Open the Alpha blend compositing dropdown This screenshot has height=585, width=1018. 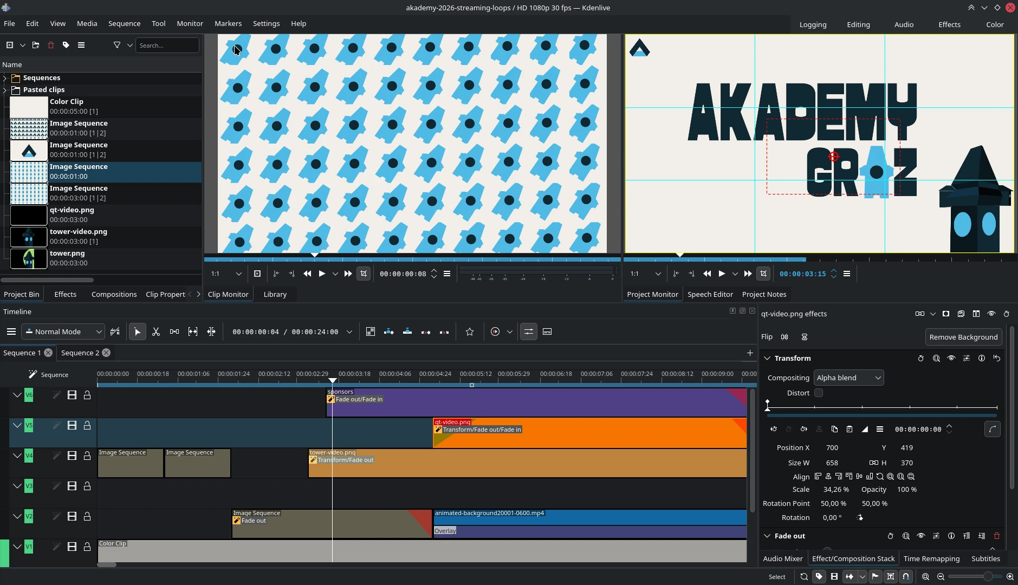coord(848,378)
